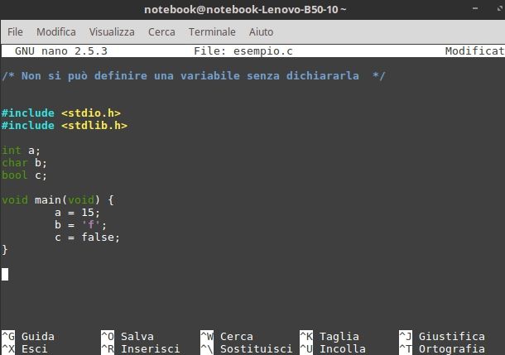Click the ^J Giustifica shortcut
The image size is (505, 355).
tap(442, 336)
